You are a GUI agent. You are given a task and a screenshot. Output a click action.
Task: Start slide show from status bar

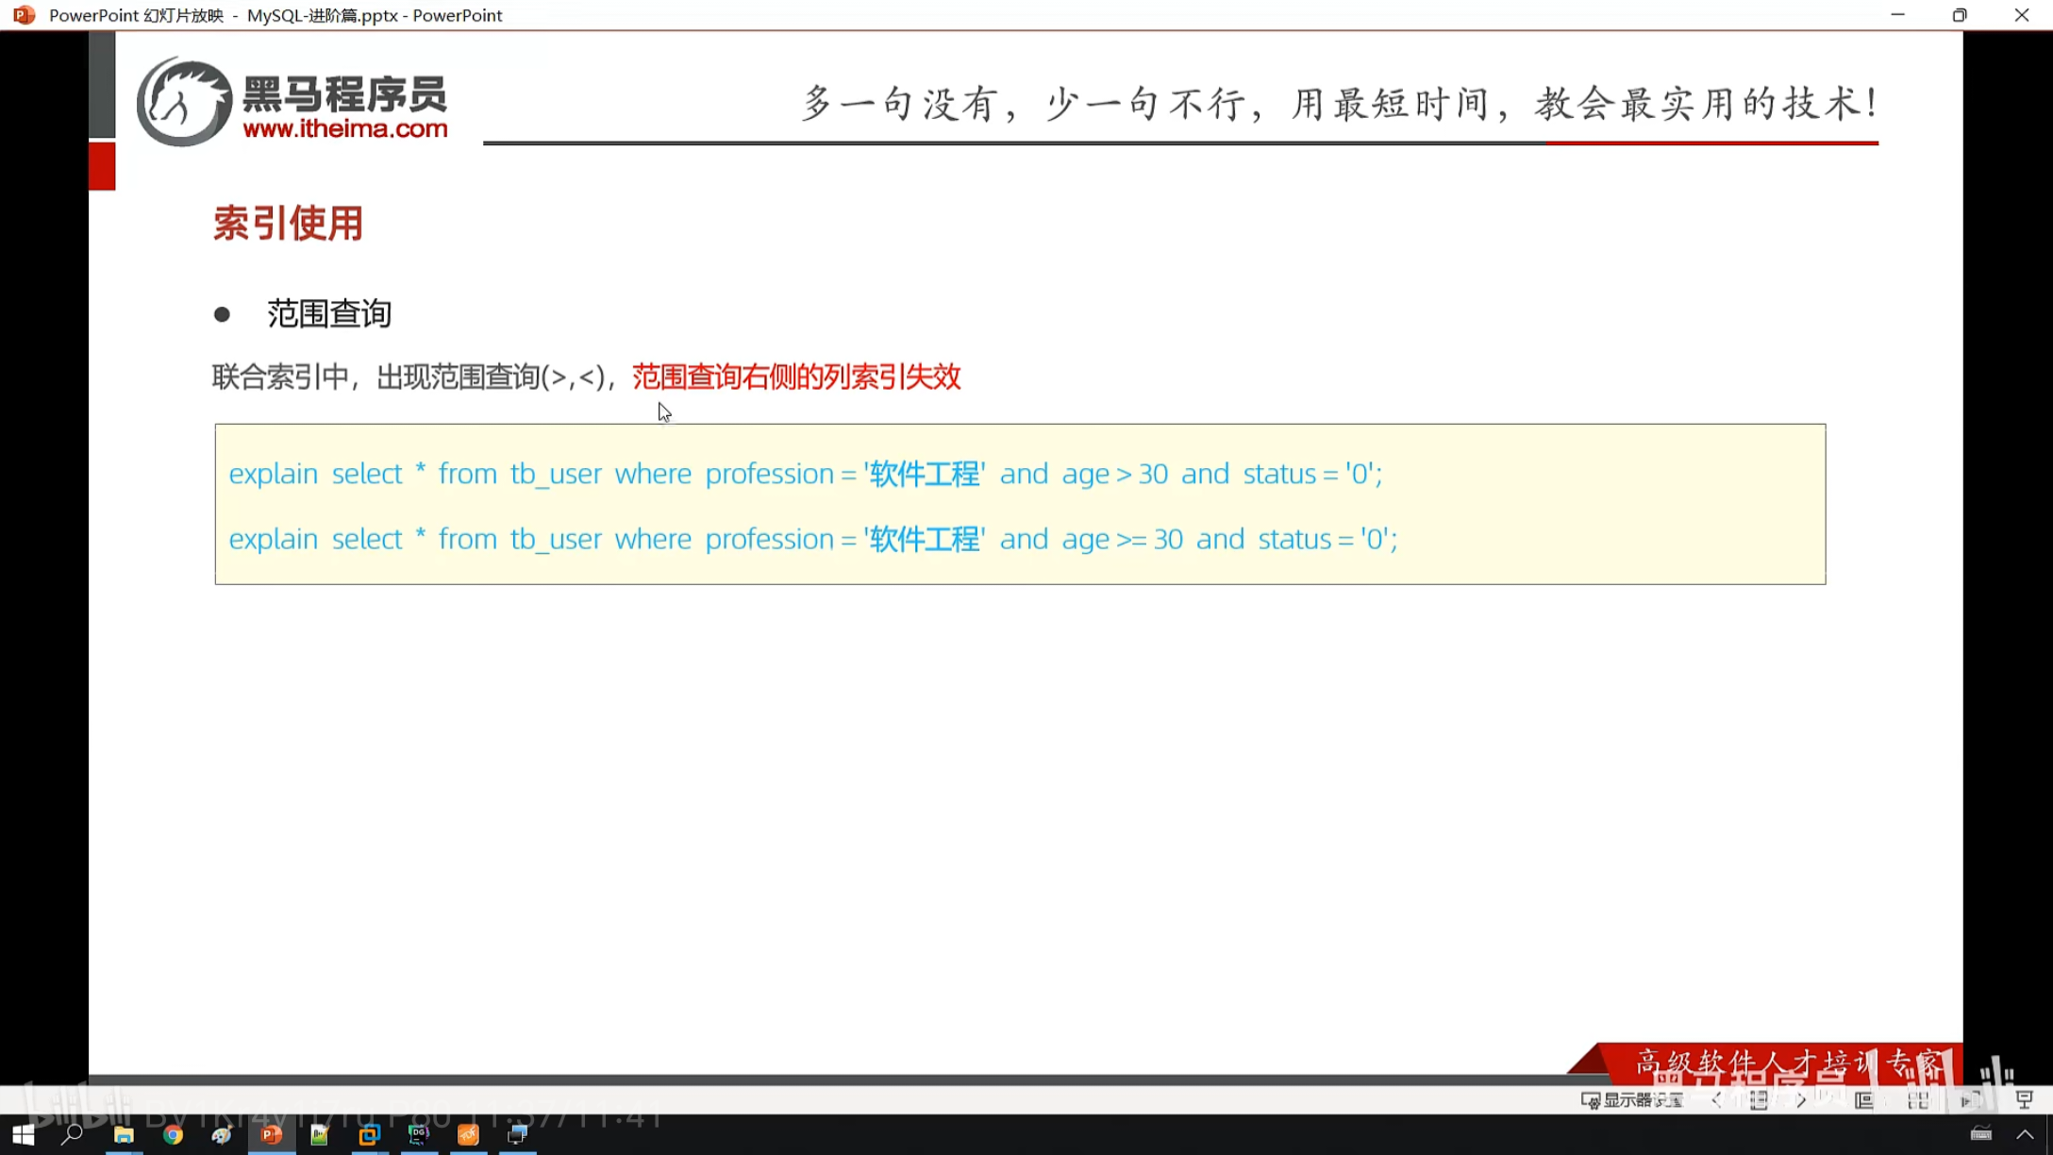pos(2025,1100)
